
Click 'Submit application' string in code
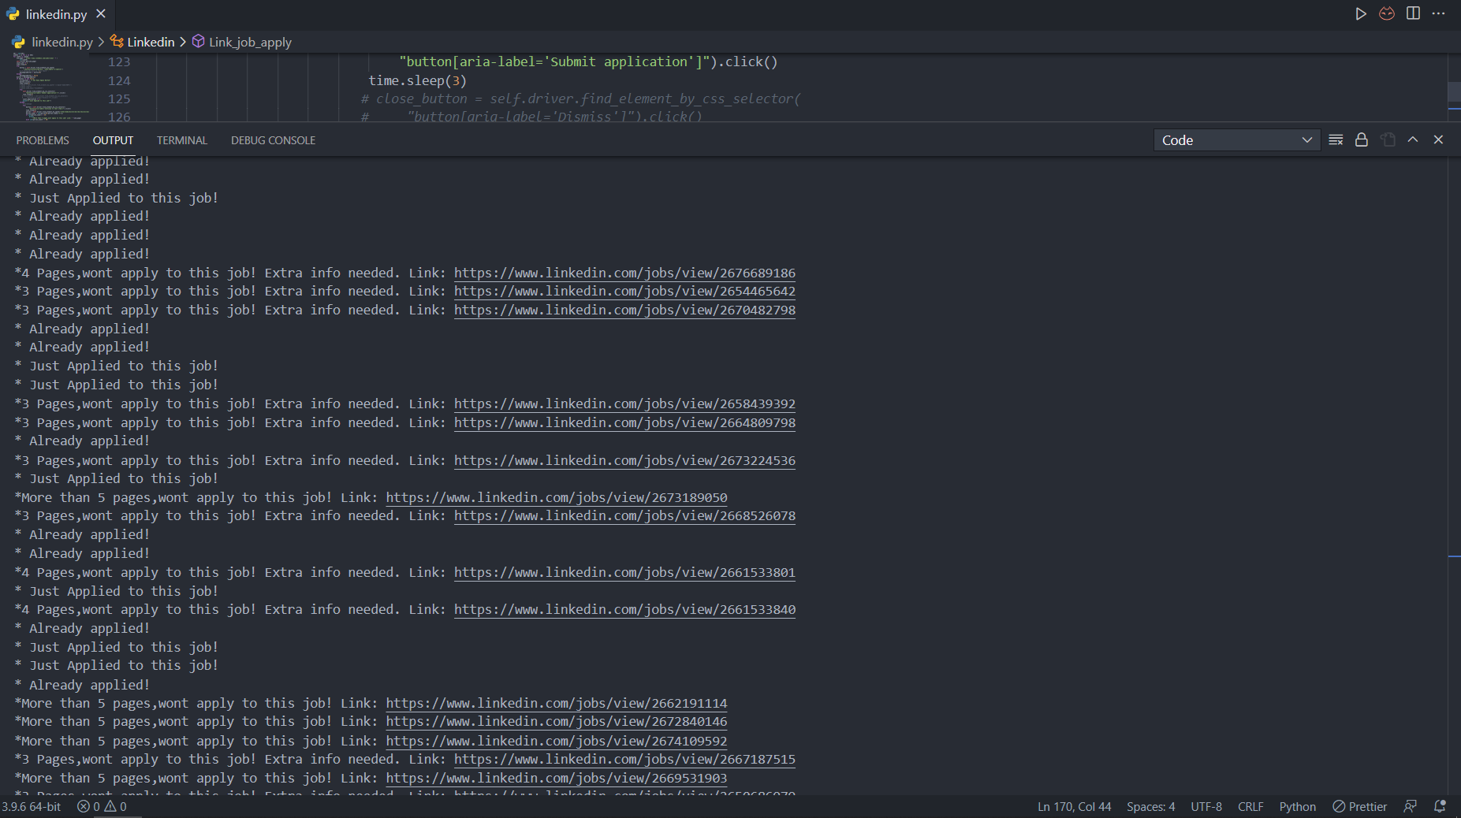point(620,61)
